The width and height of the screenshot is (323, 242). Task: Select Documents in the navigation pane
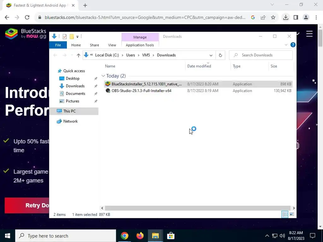point(75,94)
